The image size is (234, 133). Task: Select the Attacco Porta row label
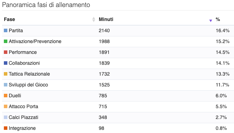[x=23, y=106]
